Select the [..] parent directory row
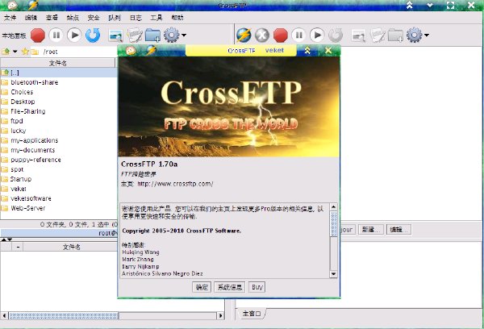This screenshot has width=484, height=329. (x=59, y=73)
